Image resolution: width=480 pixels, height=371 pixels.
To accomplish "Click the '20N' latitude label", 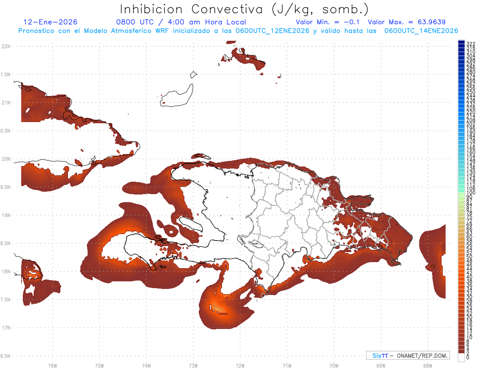I will [x=6, y=159].
